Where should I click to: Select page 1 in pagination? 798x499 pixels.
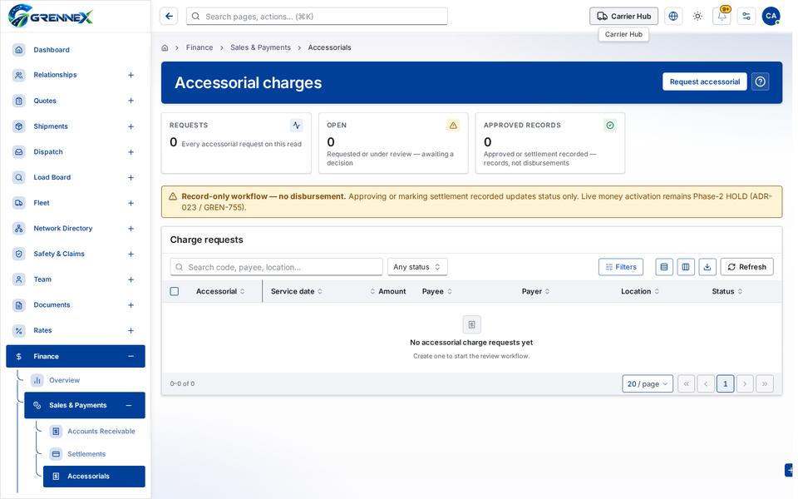(x=725, y=384)
